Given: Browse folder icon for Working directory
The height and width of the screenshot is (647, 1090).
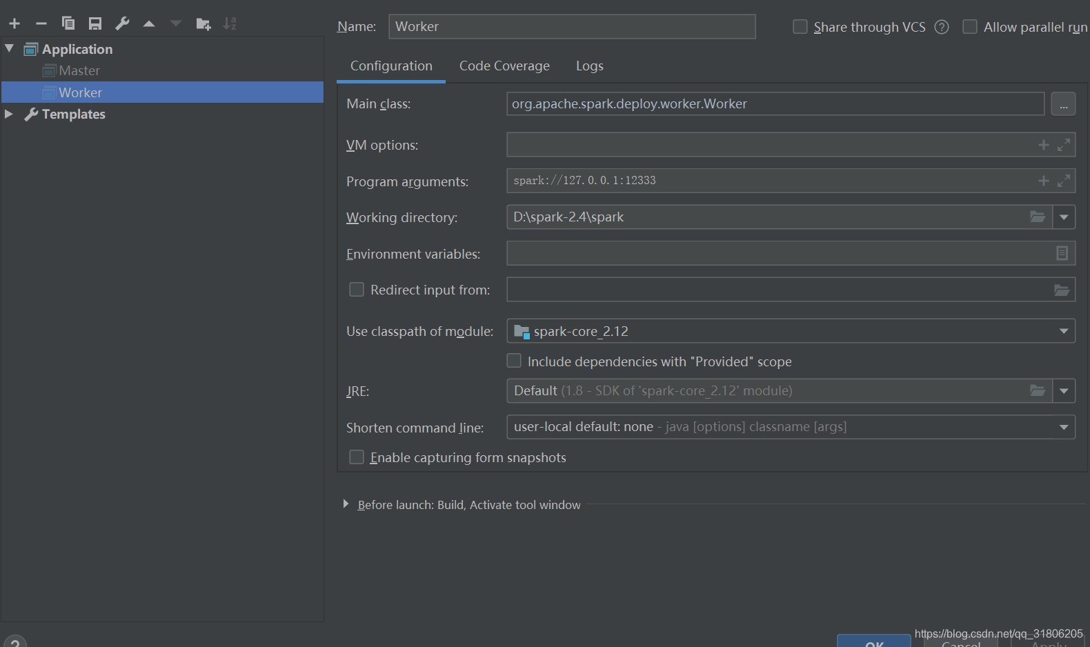Looking at the screenshot, I should click(1038, 217).
